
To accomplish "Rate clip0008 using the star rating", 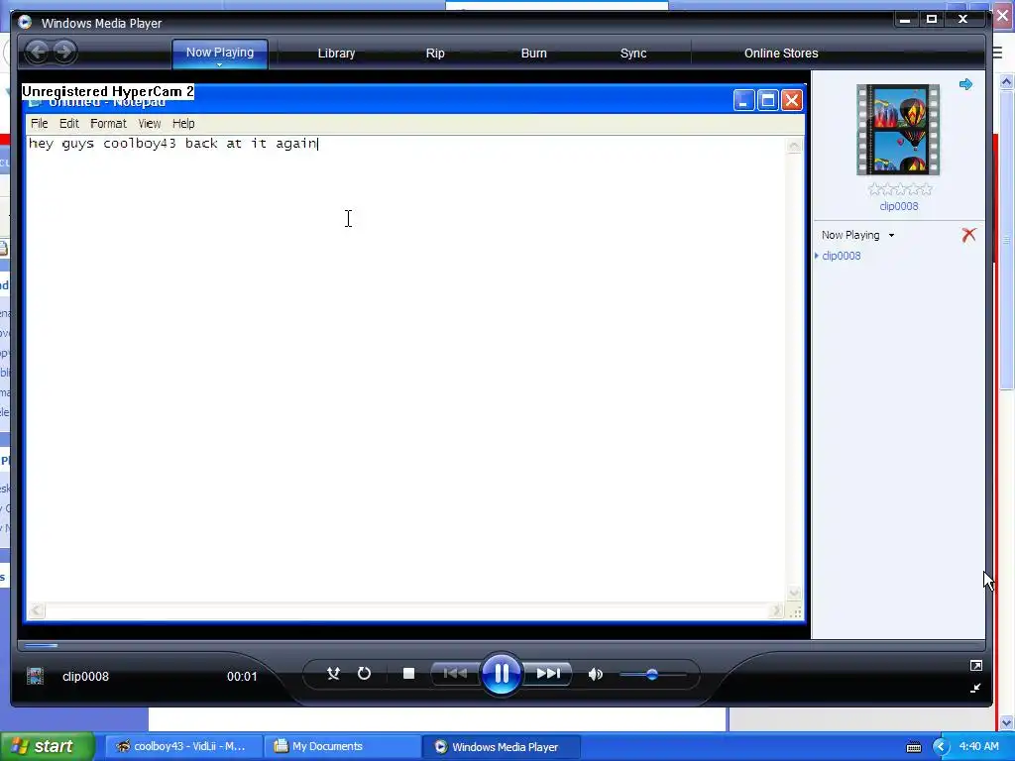I will coord(900,189).
